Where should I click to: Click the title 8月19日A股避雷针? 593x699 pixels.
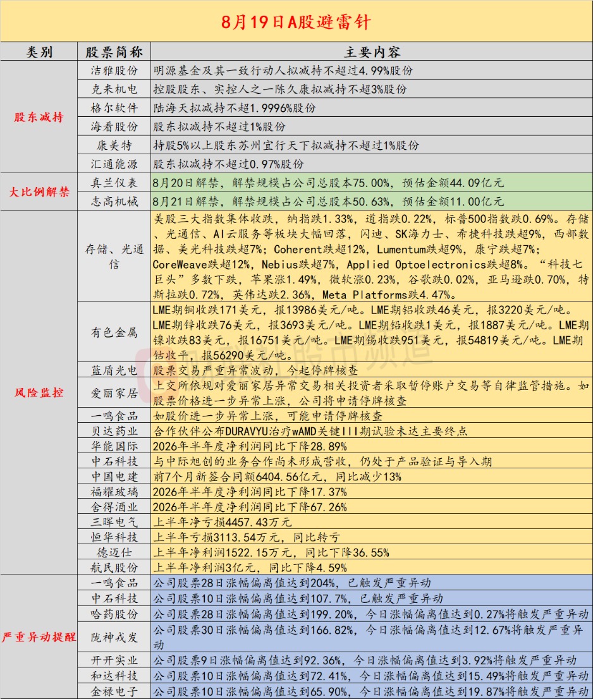[x=296, y=21]
